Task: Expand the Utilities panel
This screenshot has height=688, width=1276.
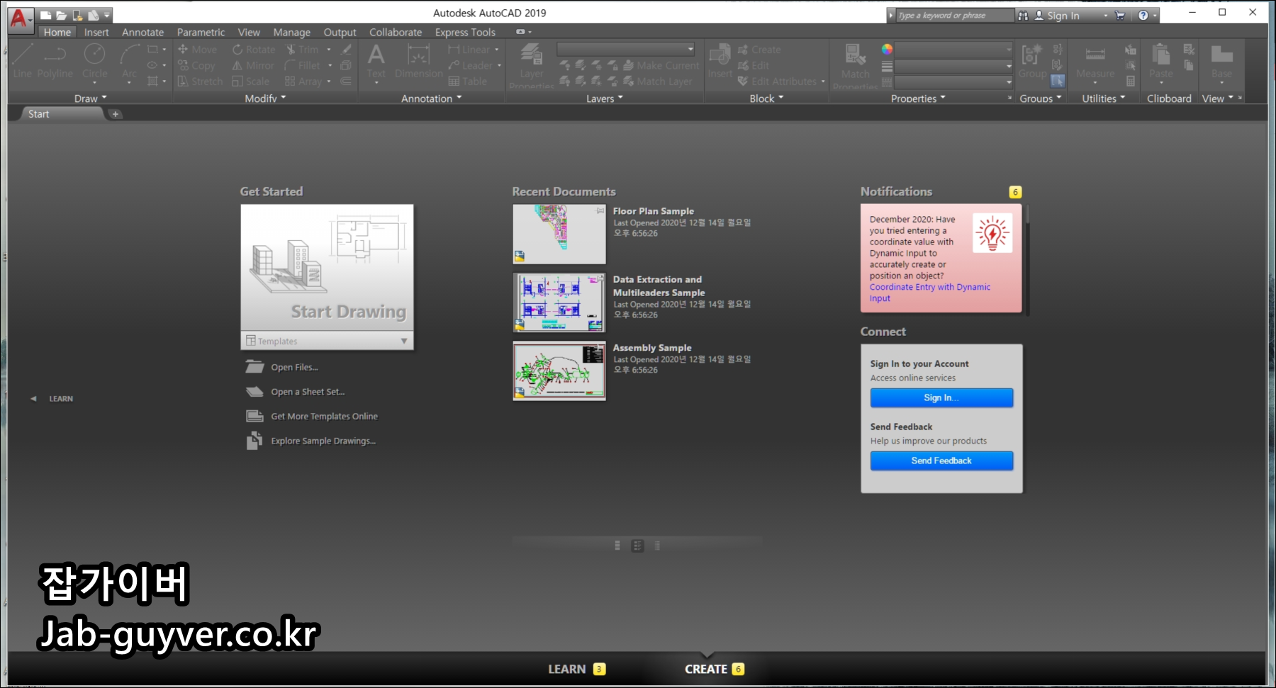Action: point(1104,98)
